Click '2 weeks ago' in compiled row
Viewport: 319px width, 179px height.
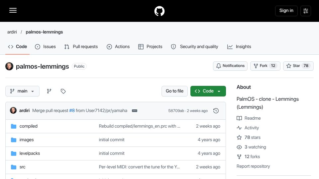click(208, 126)
